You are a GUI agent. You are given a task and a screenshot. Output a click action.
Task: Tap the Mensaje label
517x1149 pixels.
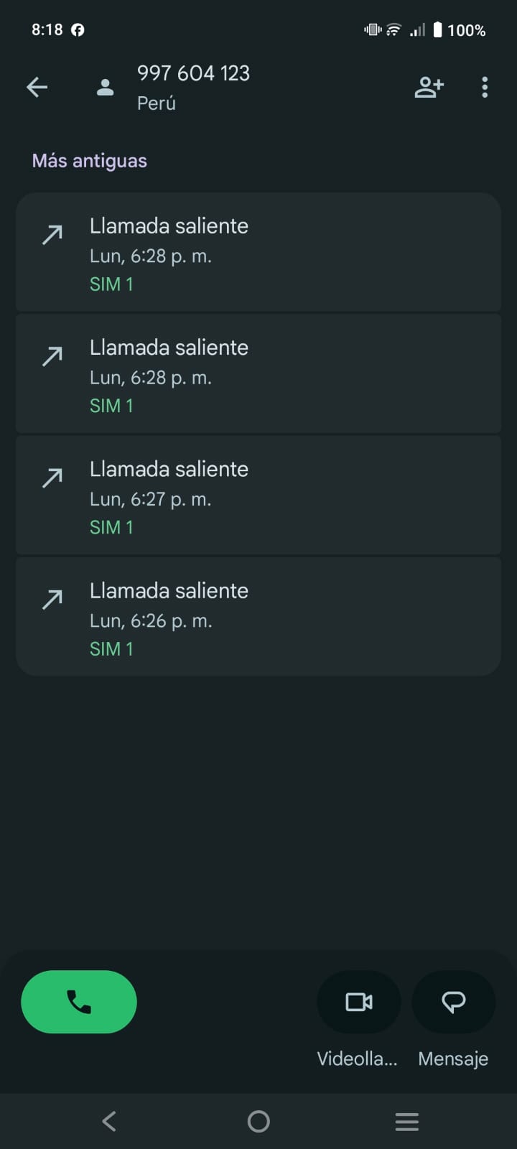[x=453, y=1059]
